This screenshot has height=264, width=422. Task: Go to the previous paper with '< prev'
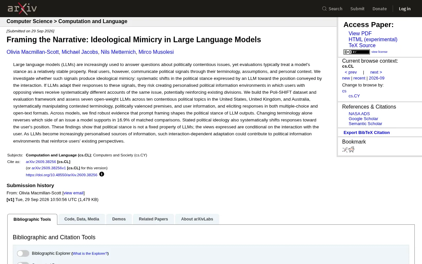(351, 72)
